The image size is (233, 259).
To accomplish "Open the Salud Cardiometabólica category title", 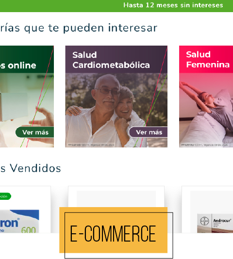I will pyautogui.click(x=111, y=60).
